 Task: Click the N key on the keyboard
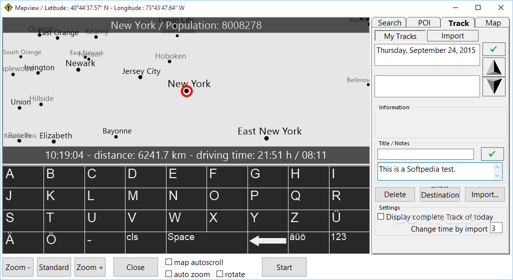[x=186, y=199]
